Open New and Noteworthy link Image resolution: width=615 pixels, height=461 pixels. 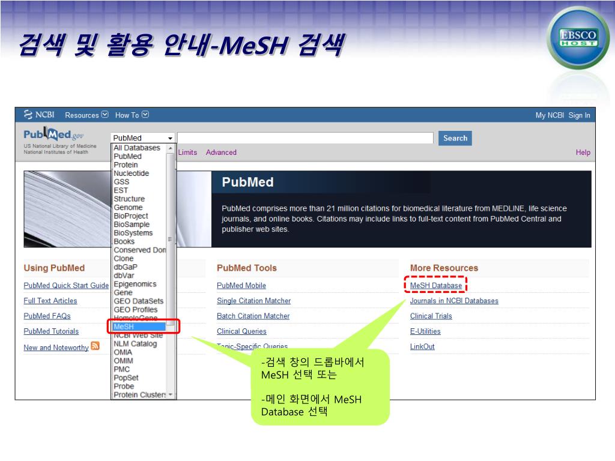[x=56, y=348]
